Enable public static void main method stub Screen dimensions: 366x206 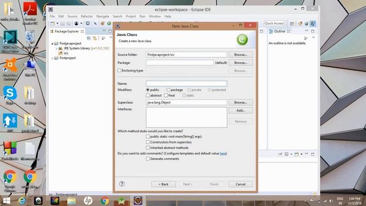pos(148,136)
